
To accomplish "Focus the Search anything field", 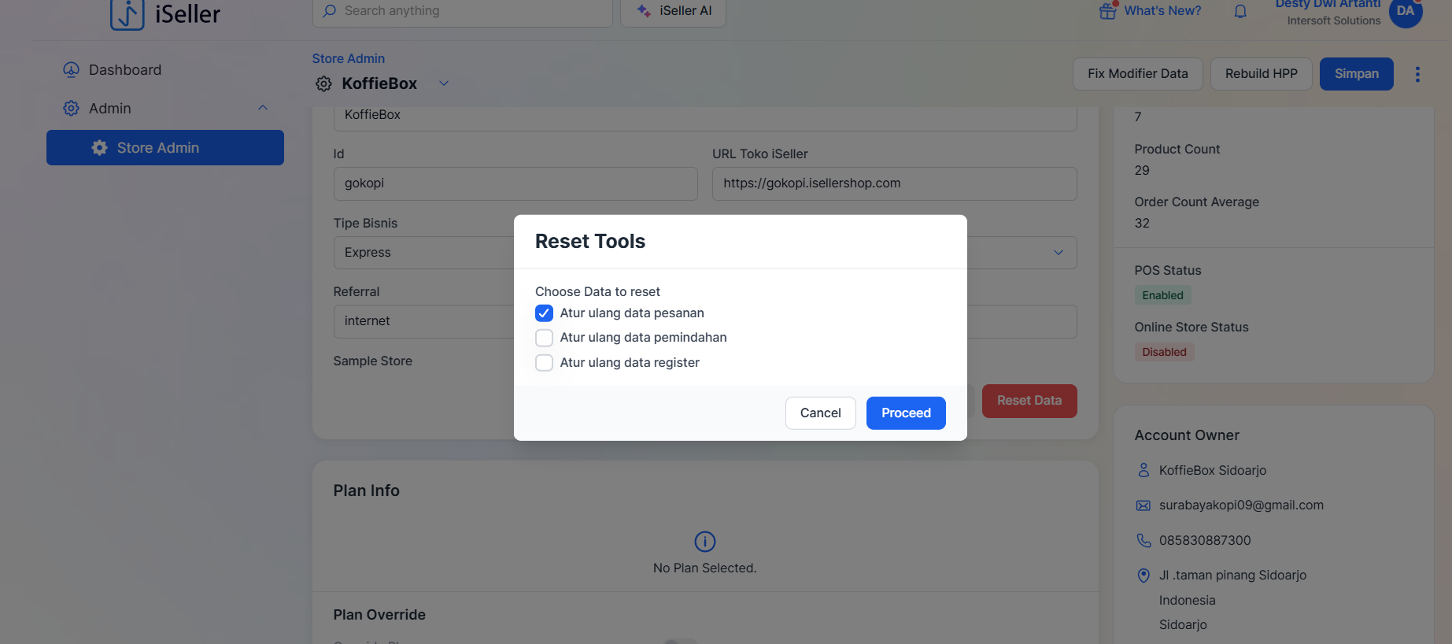I will (x=464, y=11).
